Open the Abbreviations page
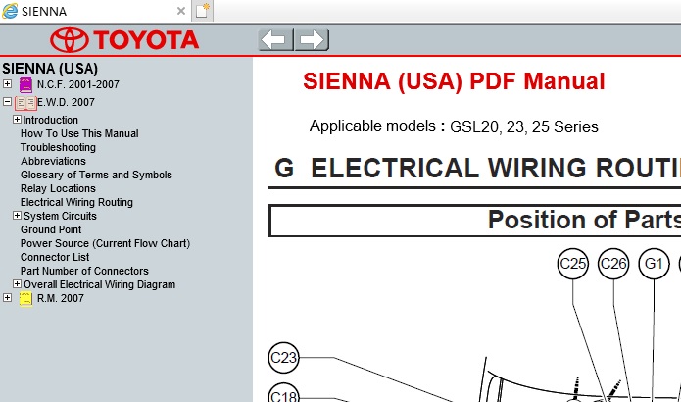 pyautogui.click(x=54, y=161)
